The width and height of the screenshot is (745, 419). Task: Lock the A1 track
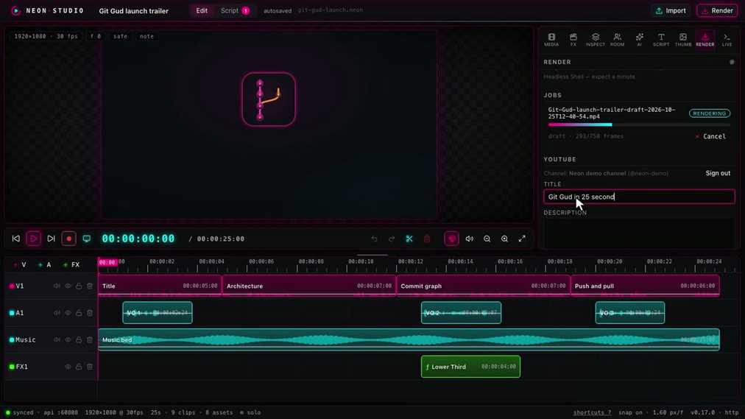pos(79,313)
